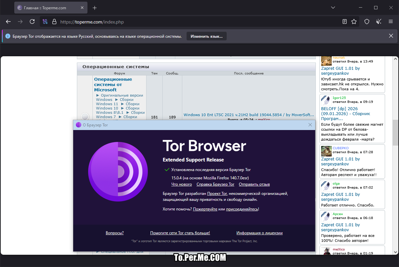The image size is (399, 267).
Task: Expand the list all tabs chevron
Action: coord(333,8)
